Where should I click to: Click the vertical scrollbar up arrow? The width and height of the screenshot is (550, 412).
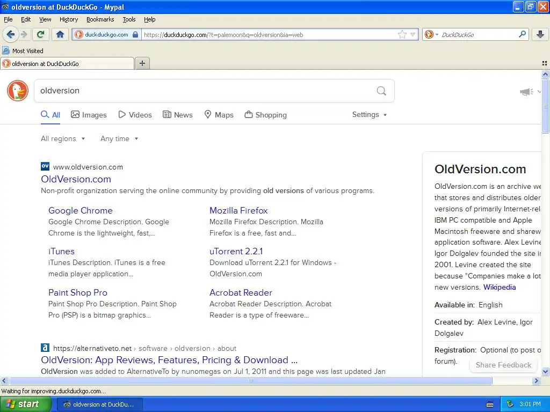[545, 74]
